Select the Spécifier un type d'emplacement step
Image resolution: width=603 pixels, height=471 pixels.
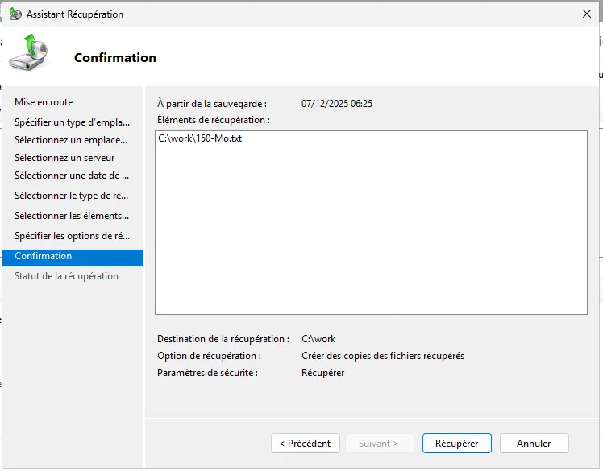coord(72,122)
